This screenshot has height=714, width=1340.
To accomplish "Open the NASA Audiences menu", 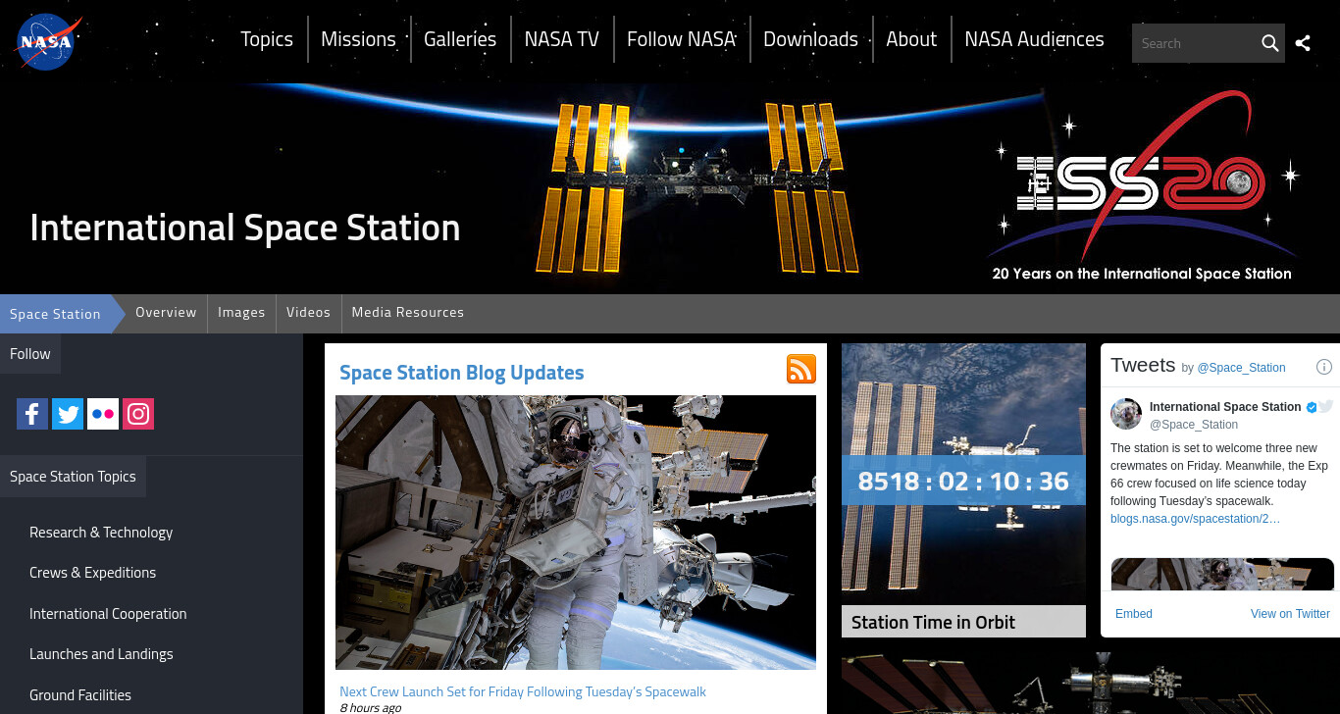I will coord(1034,39).
